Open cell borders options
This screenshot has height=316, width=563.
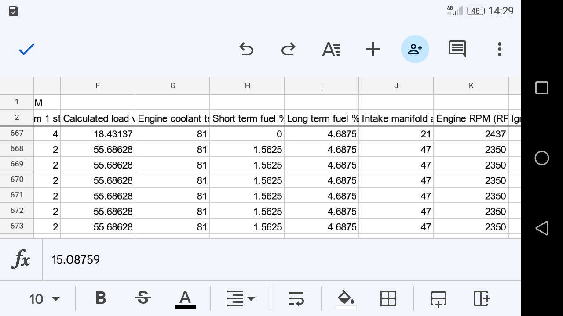388,298
